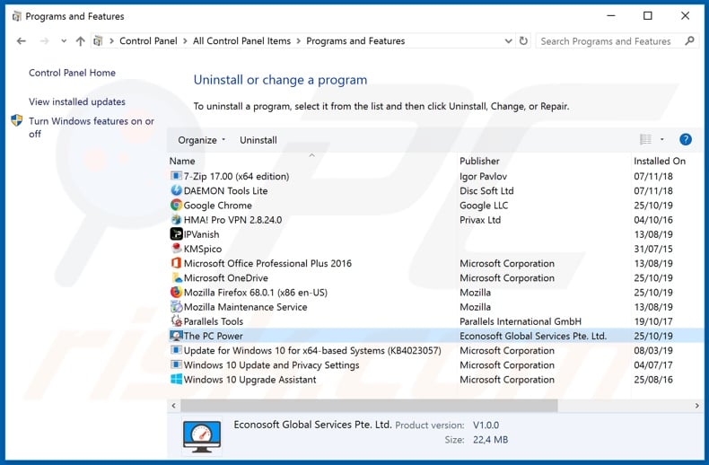The height and width of the screenshot is (465, 709).
Task: Click the IPVanish program icon
Action: click(176, 234)
